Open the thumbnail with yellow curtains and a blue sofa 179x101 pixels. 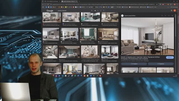pyautogui.click(x=72, y=68)
